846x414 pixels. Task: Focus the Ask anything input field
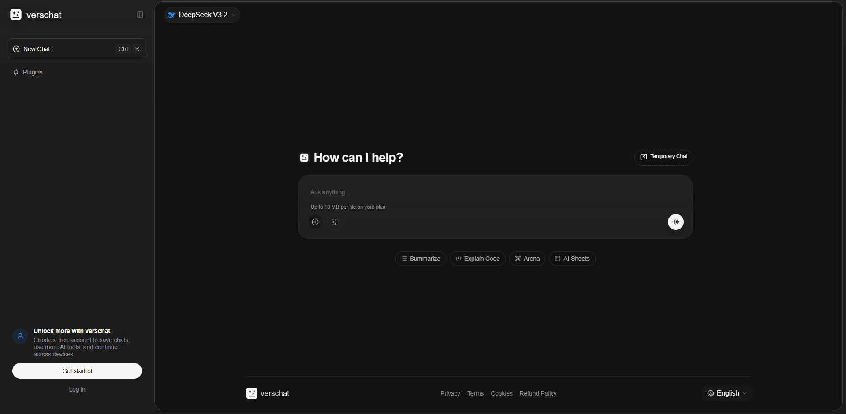pos(495,192)
